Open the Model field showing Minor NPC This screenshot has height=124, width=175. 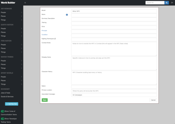tap(114, 11)
